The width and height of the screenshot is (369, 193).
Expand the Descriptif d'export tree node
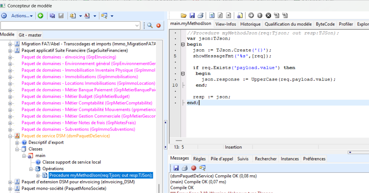point(17,142)
